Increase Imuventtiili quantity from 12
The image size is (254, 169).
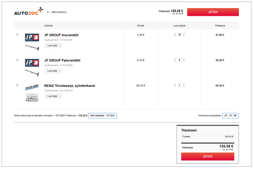[184, 34]
